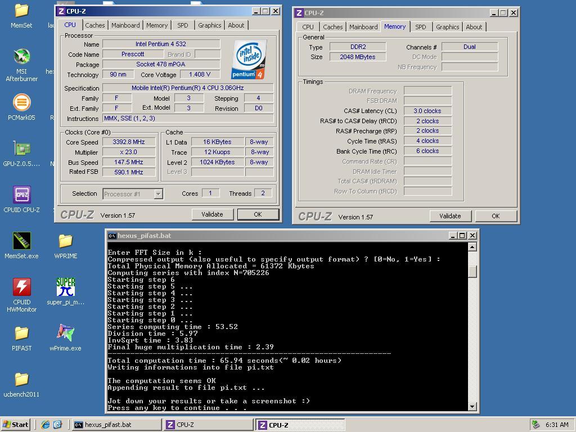Click the console scrollbar thumb
The width and height of the screenshot is (576, 432).
pos(472,272)
